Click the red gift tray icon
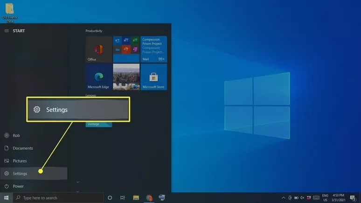This screenshot has height=203, width=361. click(309, 198)
